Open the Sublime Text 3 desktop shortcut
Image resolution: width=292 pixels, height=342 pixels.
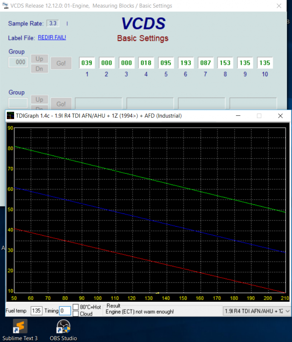pos(20,330)
